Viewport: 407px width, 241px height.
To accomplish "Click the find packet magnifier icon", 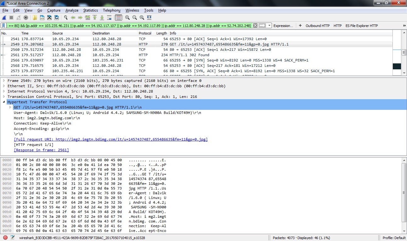I will [65, 18].
